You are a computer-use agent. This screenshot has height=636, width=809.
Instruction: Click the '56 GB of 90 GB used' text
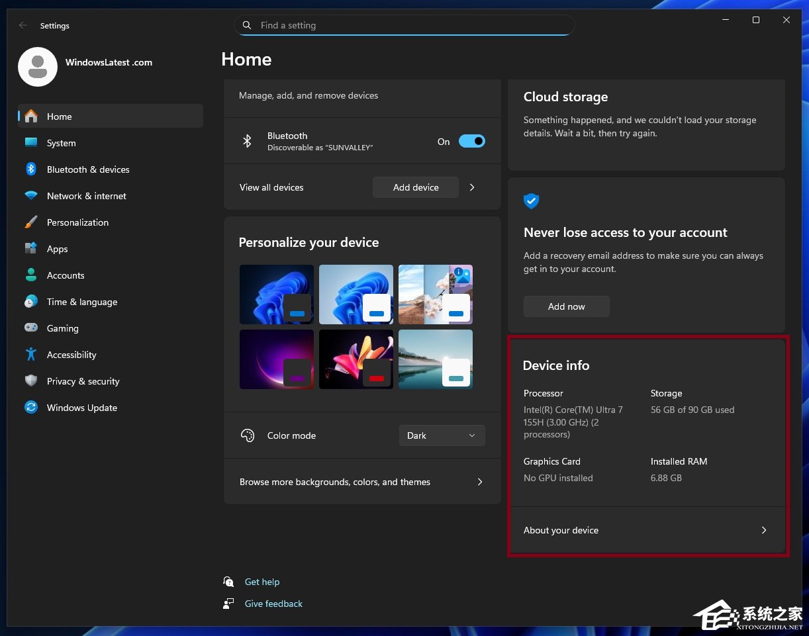click(x=692, y=410)
